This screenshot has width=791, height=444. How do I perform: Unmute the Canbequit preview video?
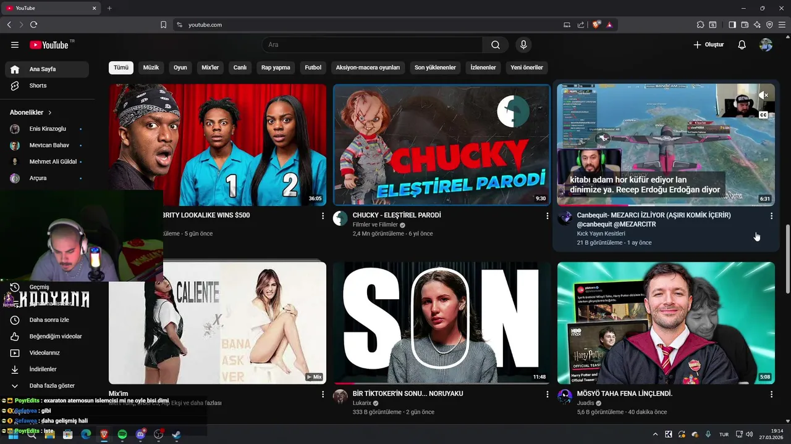(x=764, y=96)
